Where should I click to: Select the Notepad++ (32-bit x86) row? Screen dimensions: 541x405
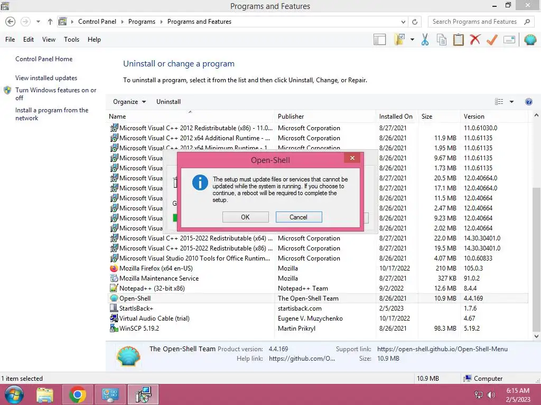319,288
